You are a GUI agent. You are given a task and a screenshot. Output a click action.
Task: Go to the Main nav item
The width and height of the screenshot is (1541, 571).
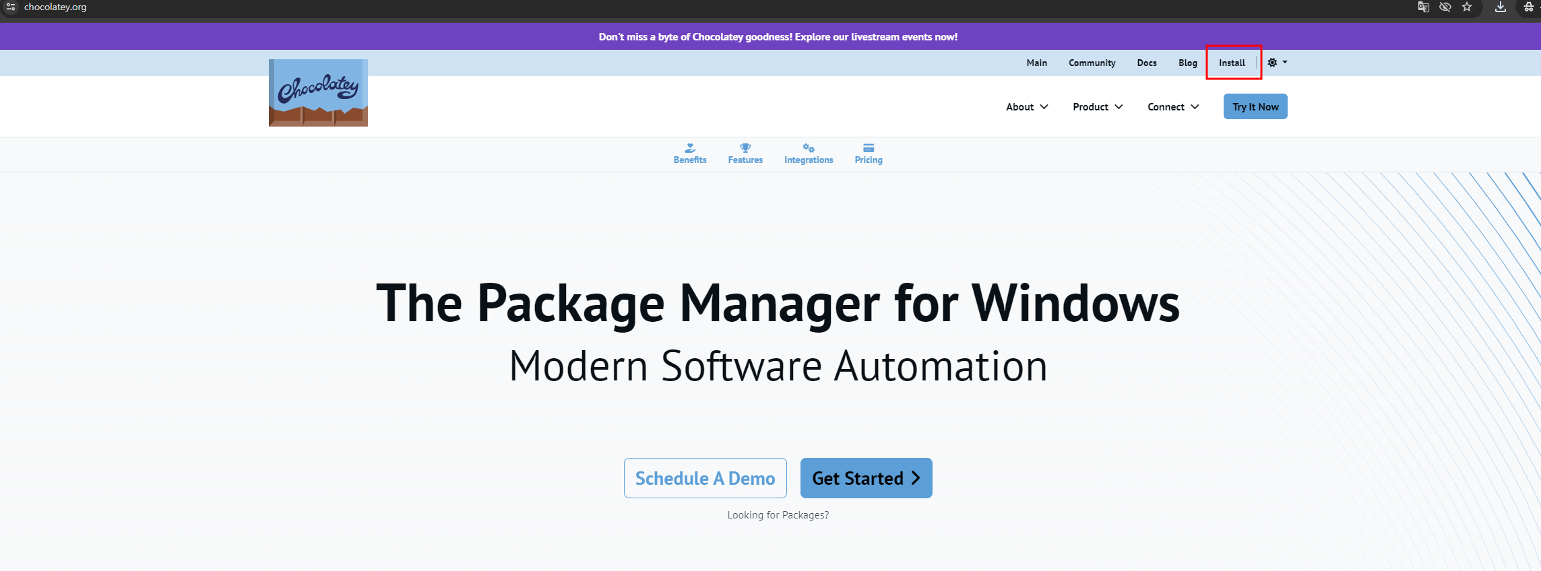pyautogui.click(x=1036, y=63)
